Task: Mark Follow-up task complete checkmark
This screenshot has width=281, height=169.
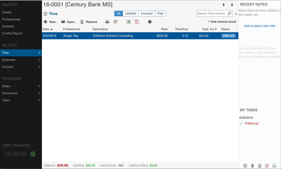Action: pos(241,123)
